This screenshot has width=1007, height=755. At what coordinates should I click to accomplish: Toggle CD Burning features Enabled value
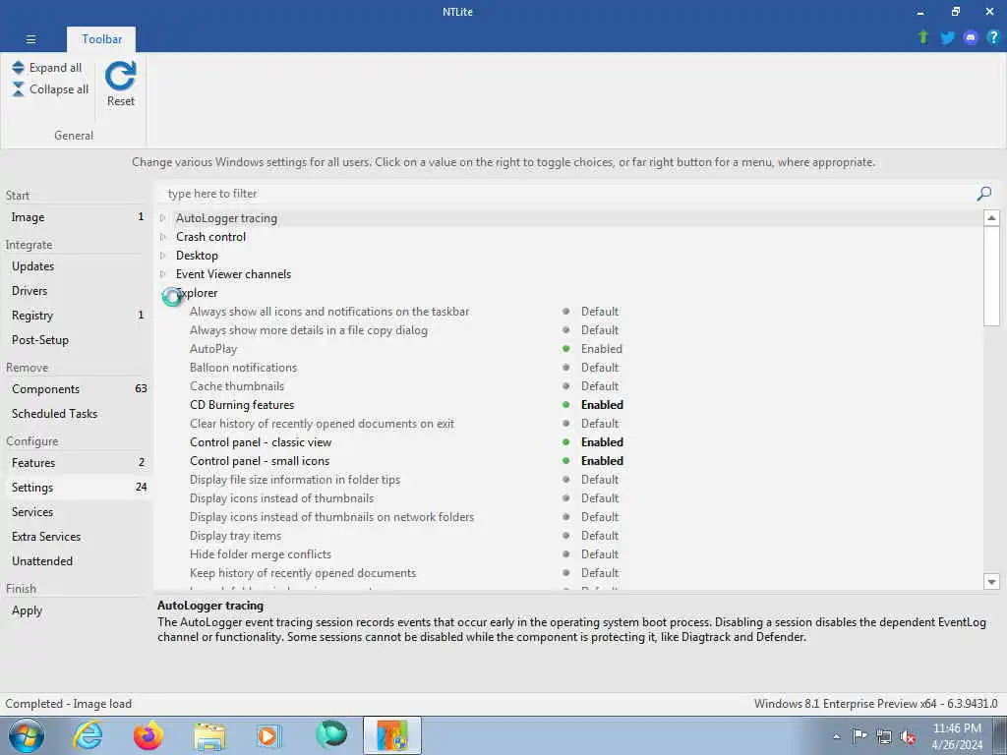point(603,404)
